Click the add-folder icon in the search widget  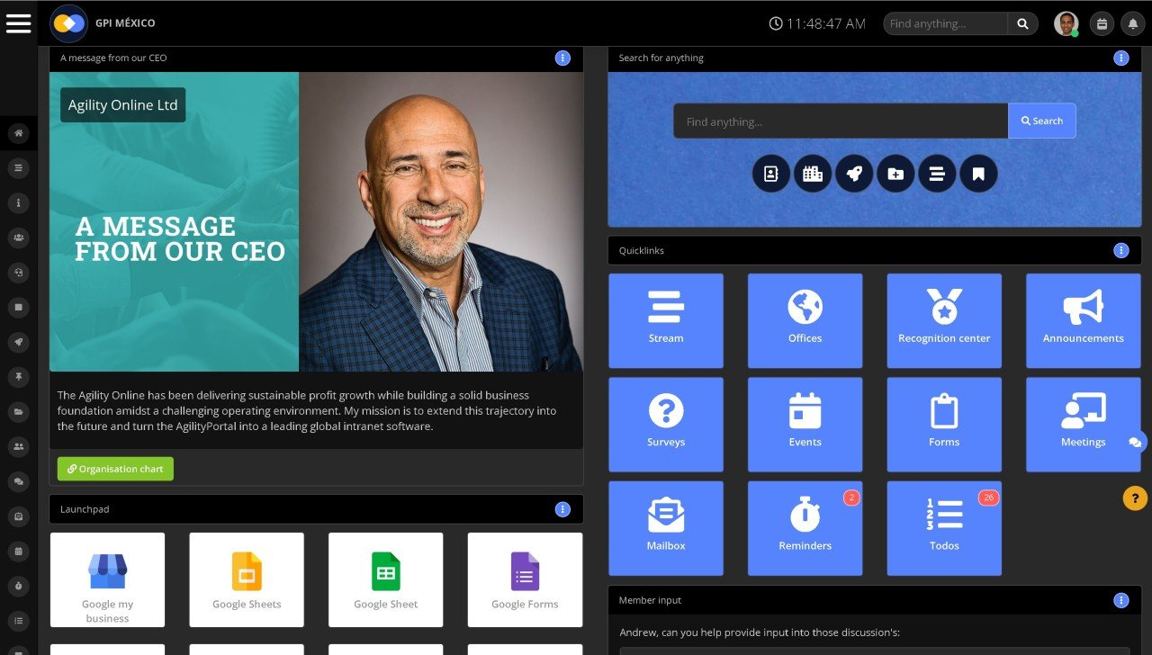point(895,174)
